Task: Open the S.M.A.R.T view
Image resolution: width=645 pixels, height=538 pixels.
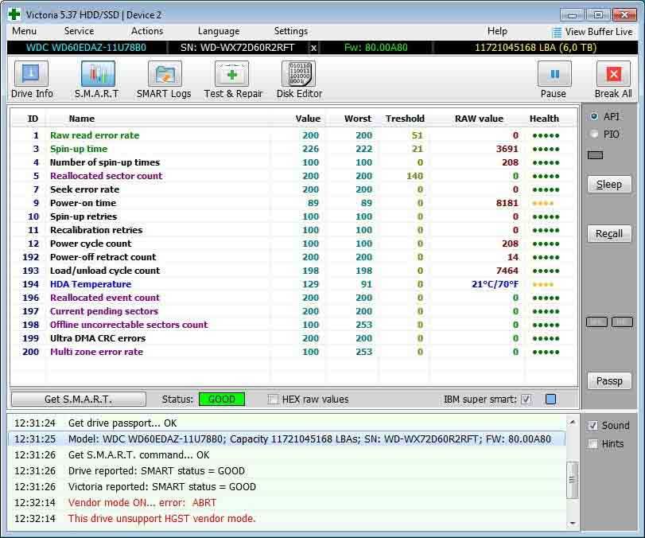Action: [98, 80]
